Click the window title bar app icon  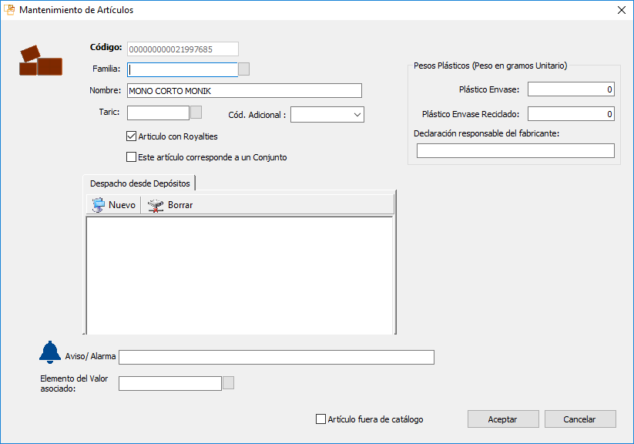click(10, 10)
